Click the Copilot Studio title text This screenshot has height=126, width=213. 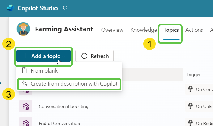click(x=38, y=8)
